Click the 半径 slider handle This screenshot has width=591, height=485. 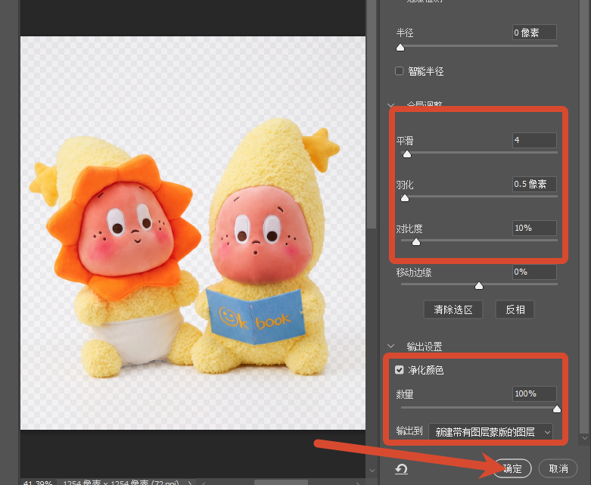[x=400, y=48]
